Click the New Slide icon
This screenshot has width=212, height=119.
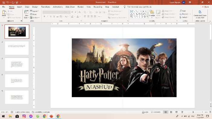pos(26,12)
